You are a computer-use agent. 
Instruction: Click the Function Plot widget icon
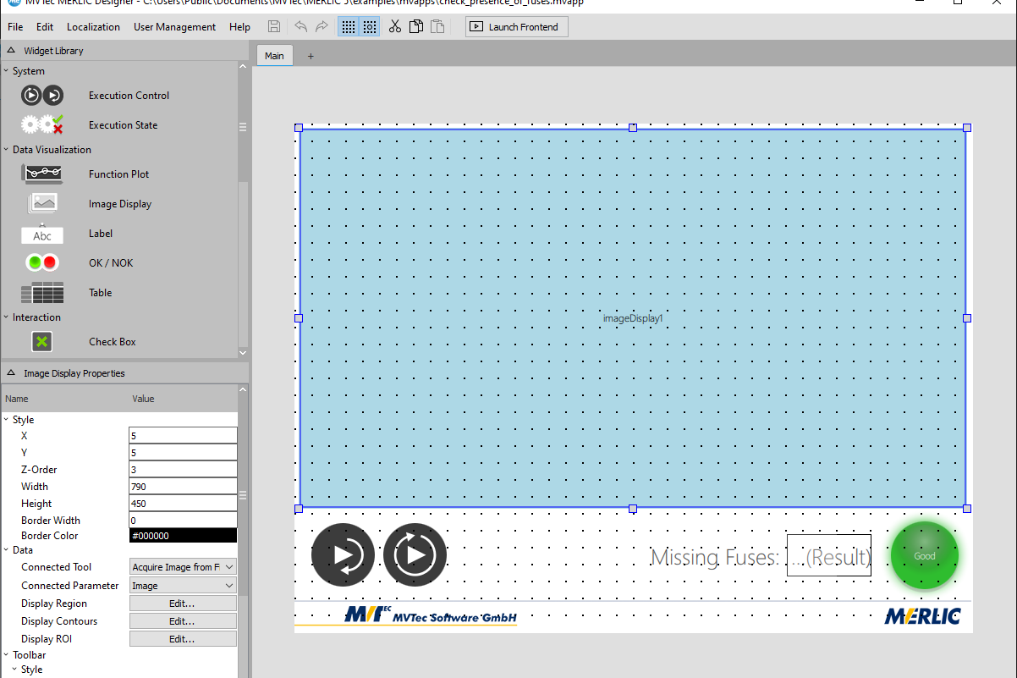(41, 174)
